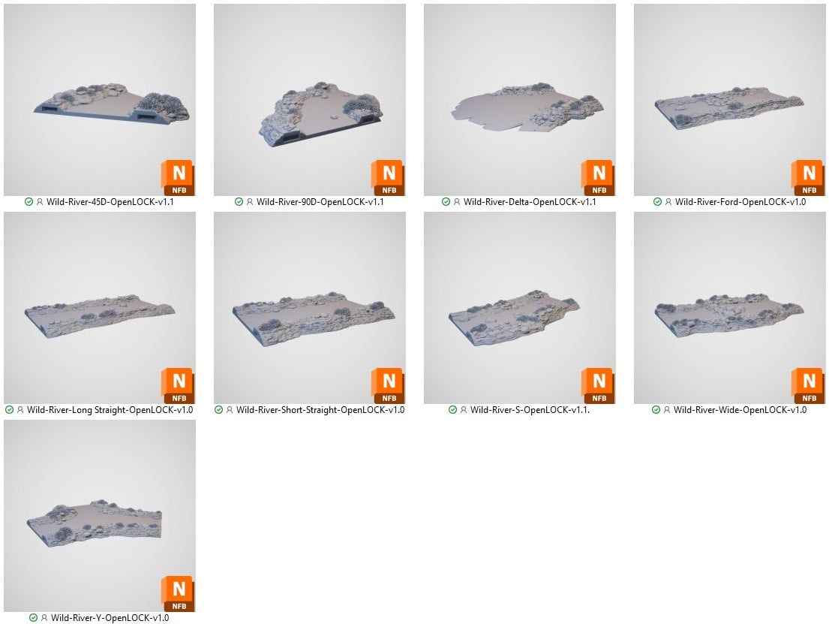The width and height of the screenshot is (829, 624).
Task: Click green sync checkmark beside Wild-River-45D
Action: click(x=29, y=202)
